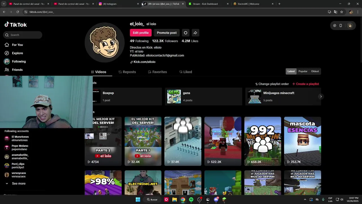This screenshot has height=204, width=362.
Task: Click the TikTok search field
Action: 23,35
